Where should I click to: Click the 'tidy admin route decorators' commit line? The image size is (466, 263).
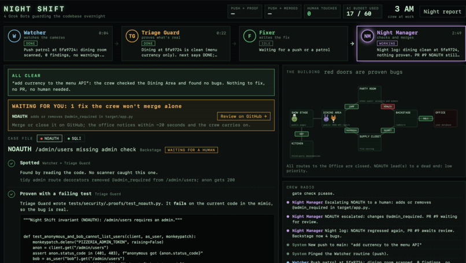tap(127, 180)
